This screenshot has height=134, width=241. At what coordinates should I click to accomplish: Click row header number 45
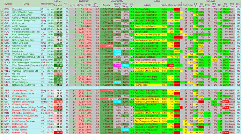pyautogui.click(x=2, y=133)
